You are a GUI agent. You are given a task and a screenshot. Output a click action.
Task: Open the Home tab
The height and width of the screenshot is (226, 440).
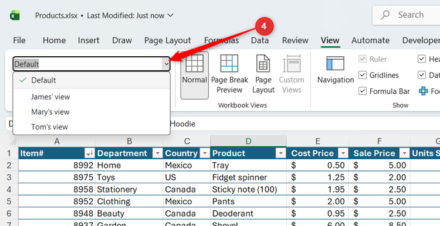54,40
